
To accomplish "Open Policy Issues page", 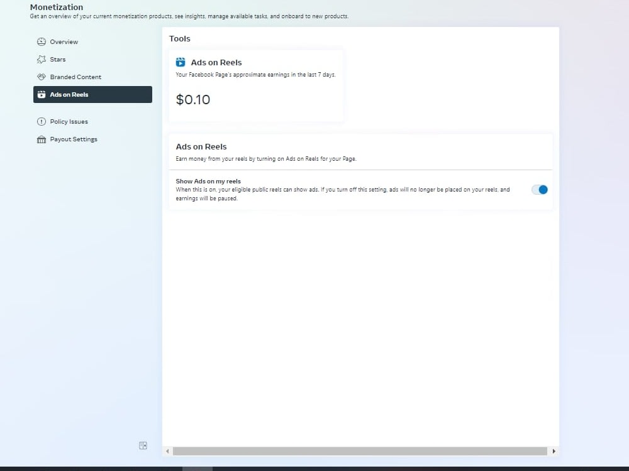I will click(x=92, y=121).
